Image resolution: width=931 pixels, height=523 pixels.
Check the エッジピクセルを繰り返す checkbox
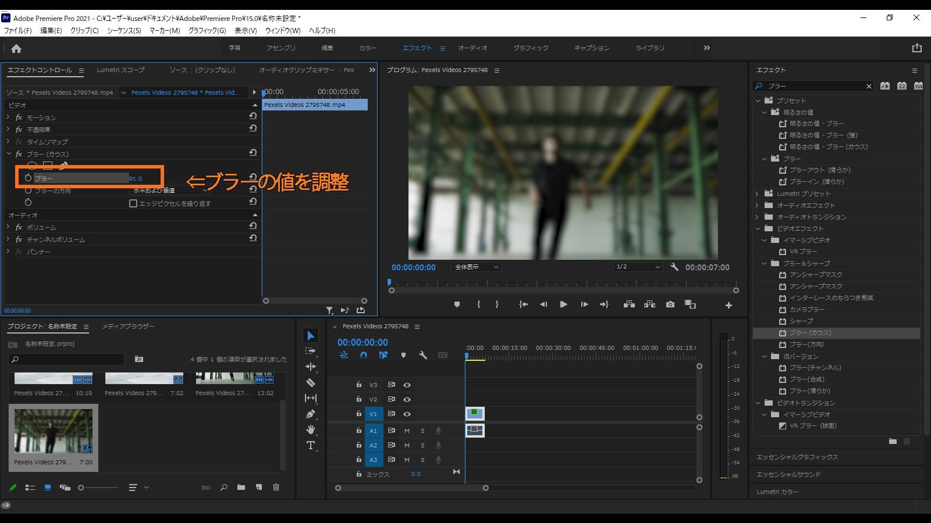pyautogui.click(x=133, y=203)
